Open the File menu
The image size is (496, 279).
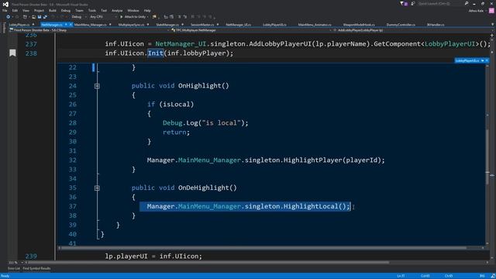point(5,10)
